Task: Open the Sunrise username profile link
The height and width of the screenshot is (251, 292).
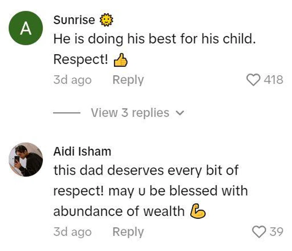Action: 74,20
